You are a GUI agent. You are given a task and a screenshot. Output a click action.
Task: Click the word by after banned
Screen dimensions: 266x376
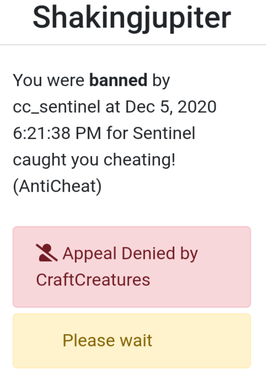click(161, 80)
